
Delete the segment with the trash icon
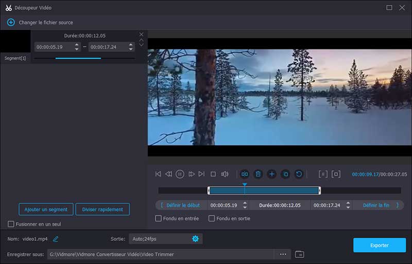[x=258, y=174]
